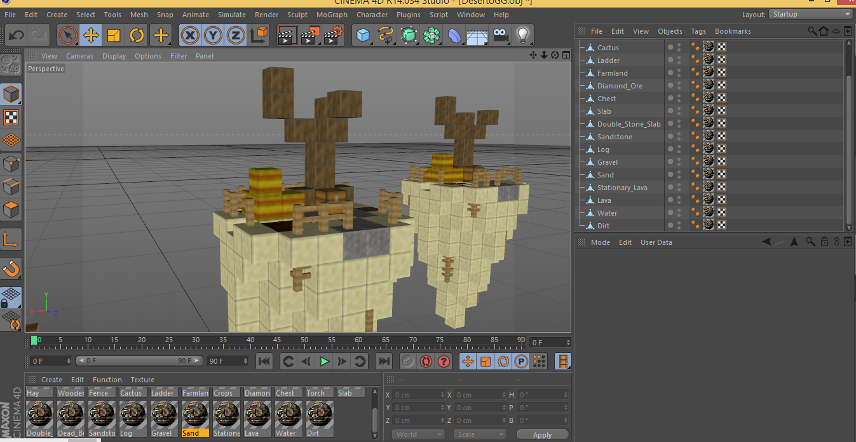Render the active view

tap(288, 36)
